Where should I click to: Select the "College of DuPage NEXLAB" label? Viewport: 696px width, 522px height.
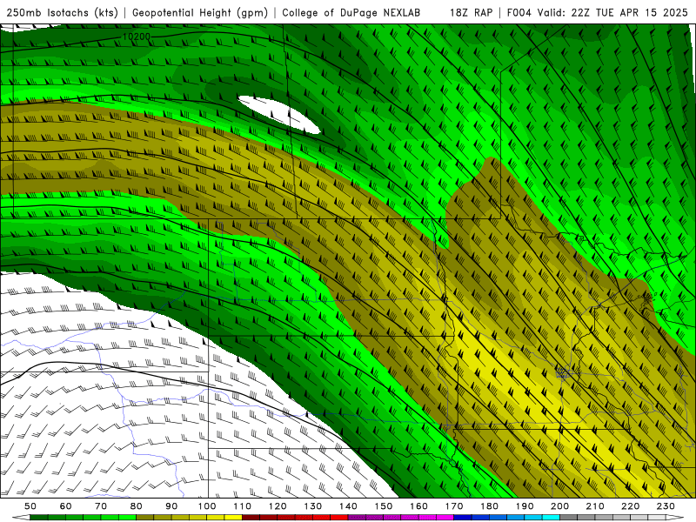351,13
